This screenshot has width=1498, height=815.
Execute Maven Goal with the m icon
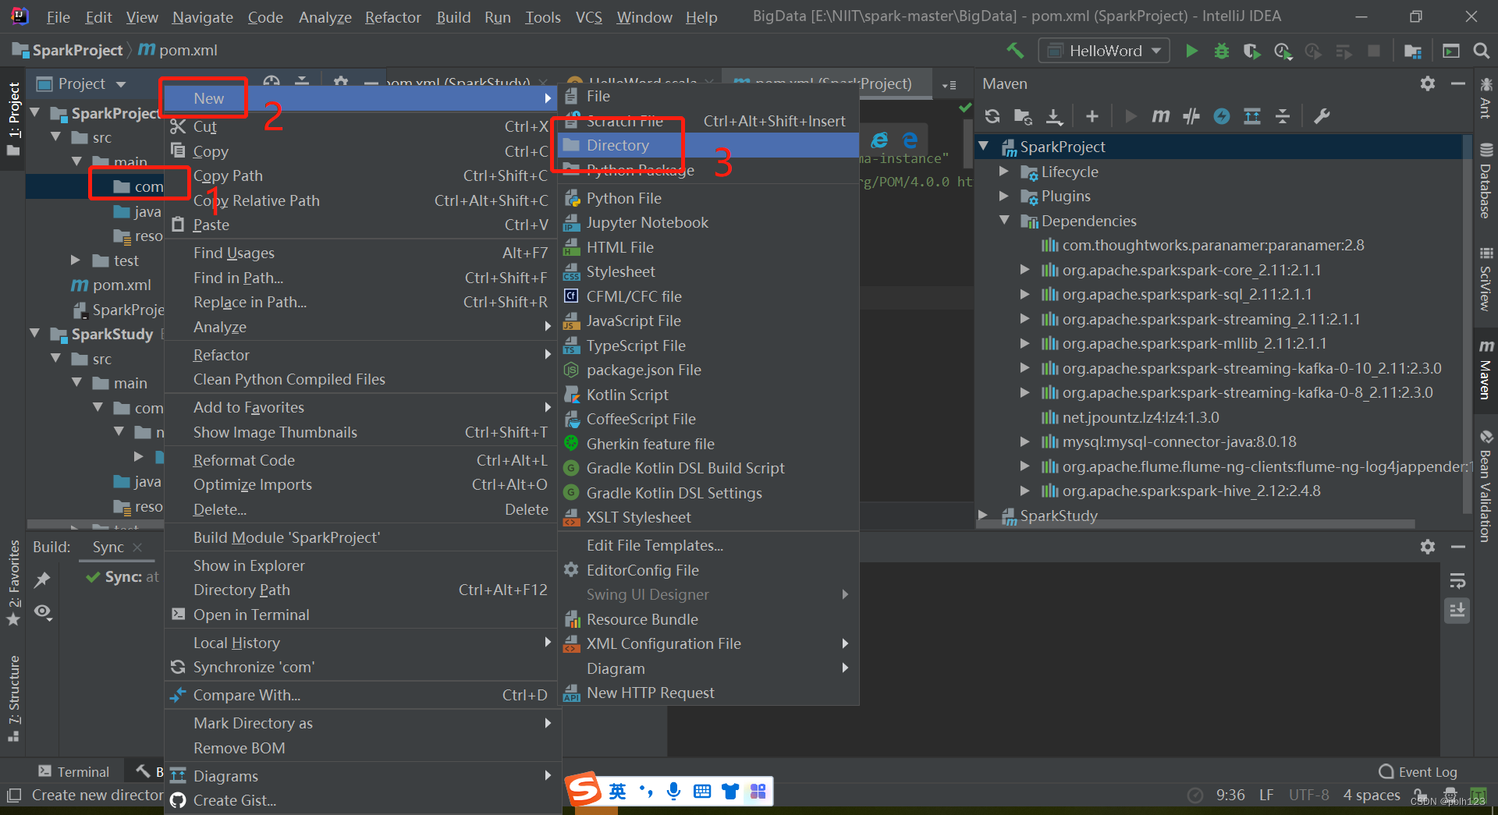[1160, 116]
